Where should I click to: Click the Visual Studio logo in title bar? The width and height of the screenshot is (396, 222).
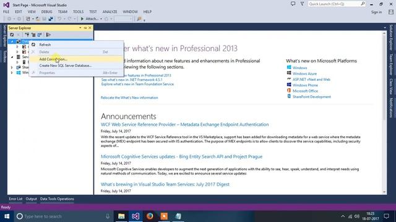6,5
